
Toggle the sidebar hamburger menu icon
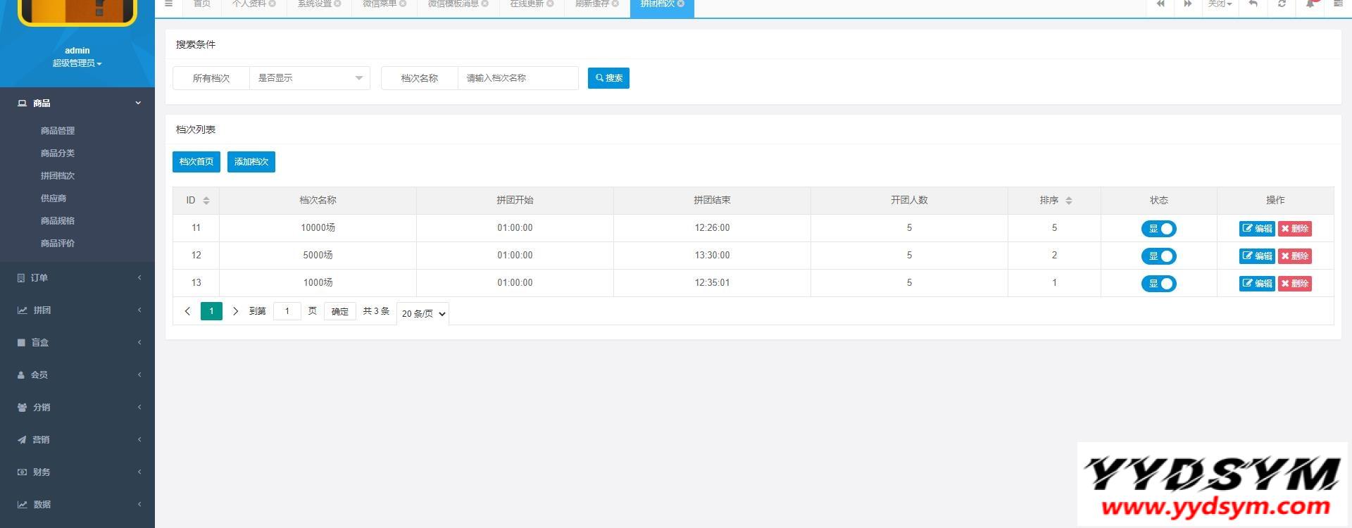(168, 4)
